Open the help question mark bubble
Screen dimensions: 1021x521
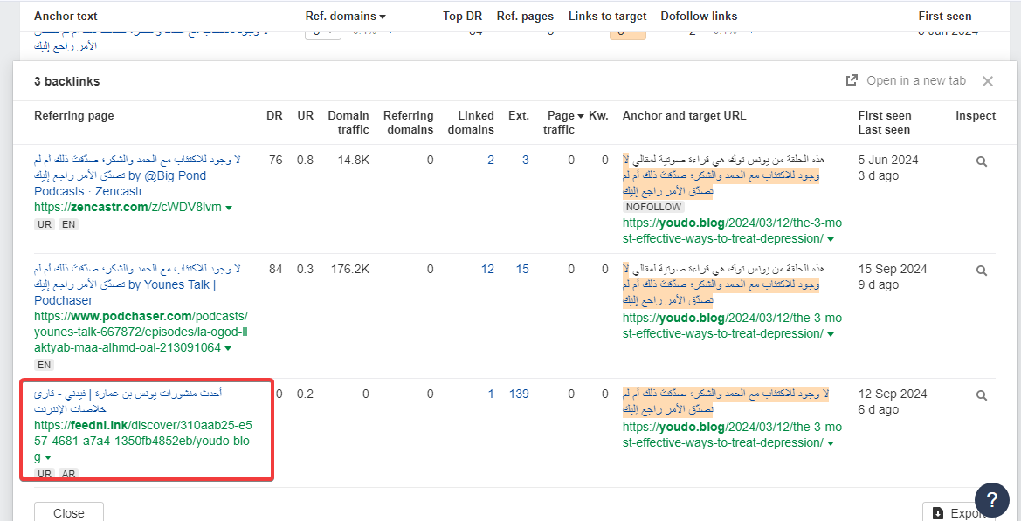click(991, 499)
